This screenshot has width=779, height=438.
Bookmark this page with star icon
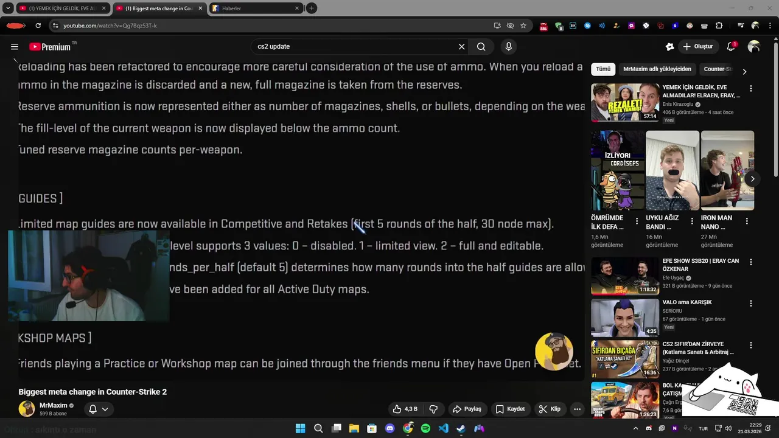tap(523, 26)
